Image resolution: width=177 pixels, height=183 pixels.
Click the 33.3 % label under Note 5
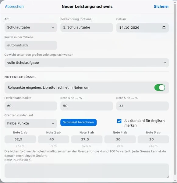pyautogui.click(x=153, y=146)
